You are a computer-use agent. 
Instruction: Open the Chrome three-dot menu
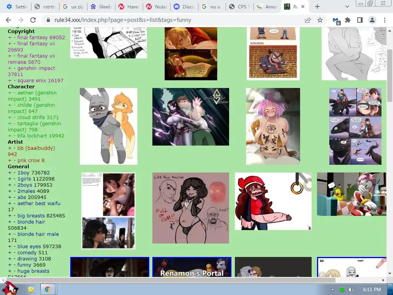click(385, 20)
